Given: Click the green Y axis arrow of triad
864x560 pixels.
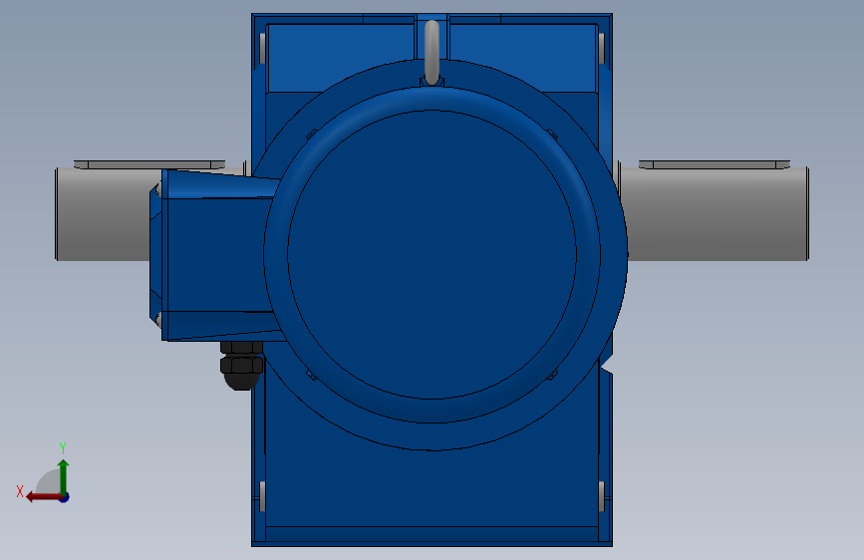Looking at the screenshot, I should click(64, 476).
